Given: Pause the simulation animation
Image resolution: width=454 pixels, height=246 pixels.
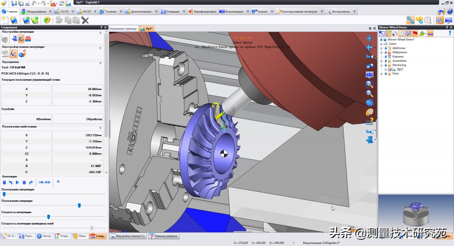Looking at the screenshot, I should click(24, 183).
